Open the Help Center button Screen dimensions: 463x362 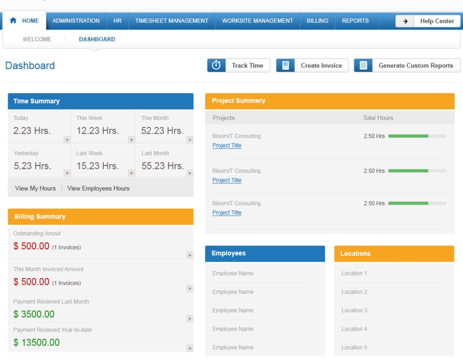[436, 21]
